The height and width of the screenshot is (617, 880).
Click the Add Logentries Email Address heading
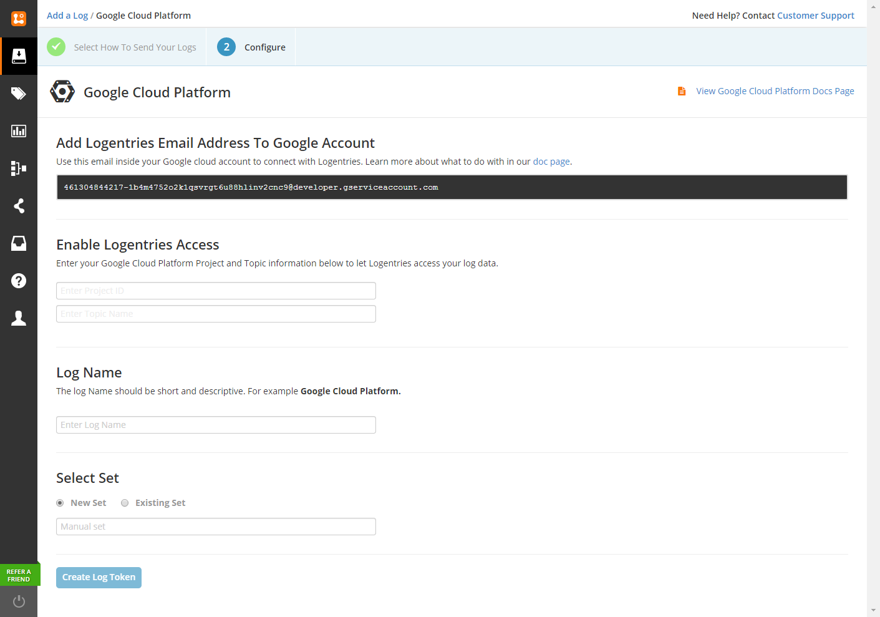(x=215, y=143)
